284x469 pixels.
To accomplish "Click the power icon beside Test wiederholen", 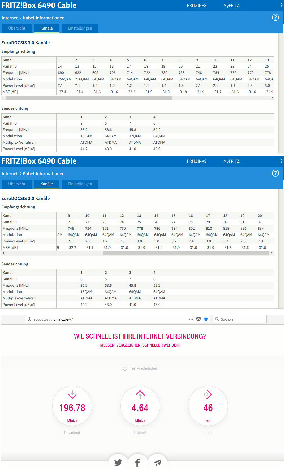I will tap(125, 368).
